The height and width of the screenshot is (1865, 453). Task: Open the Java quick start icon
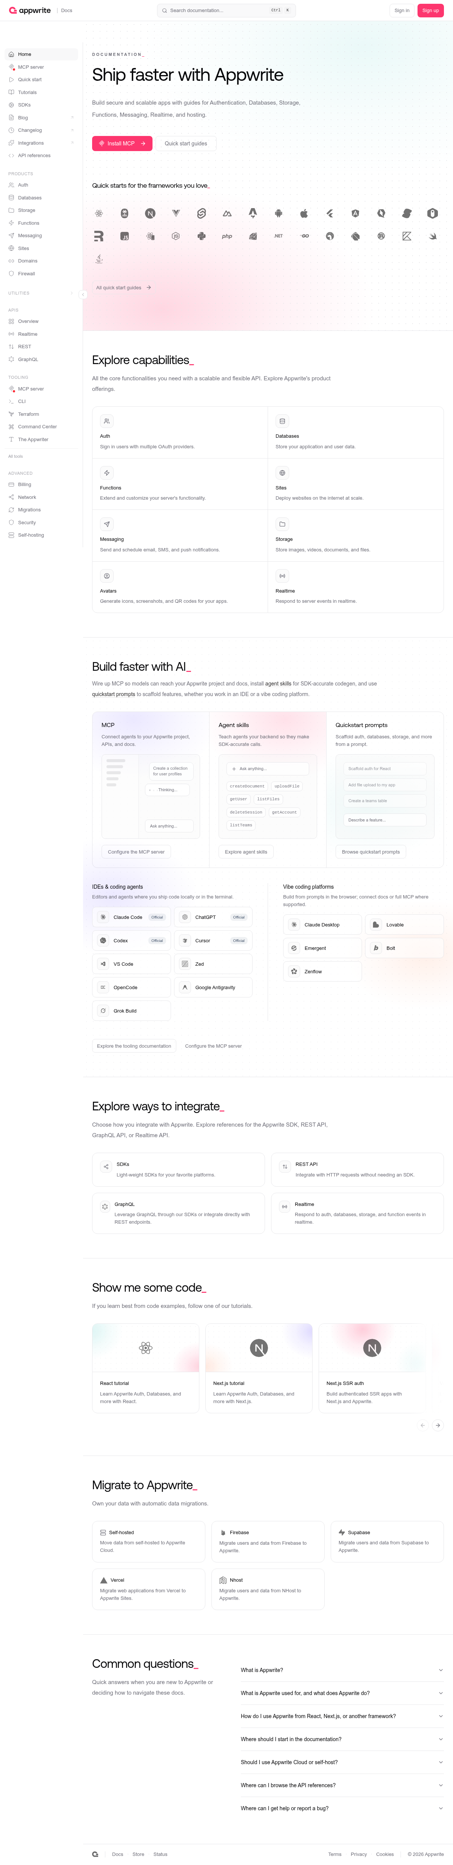[99, 258]
